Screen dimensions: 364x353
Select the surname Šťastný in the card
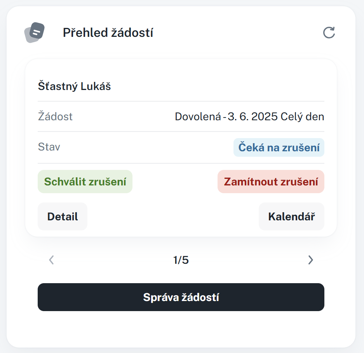tap(57, 86)
